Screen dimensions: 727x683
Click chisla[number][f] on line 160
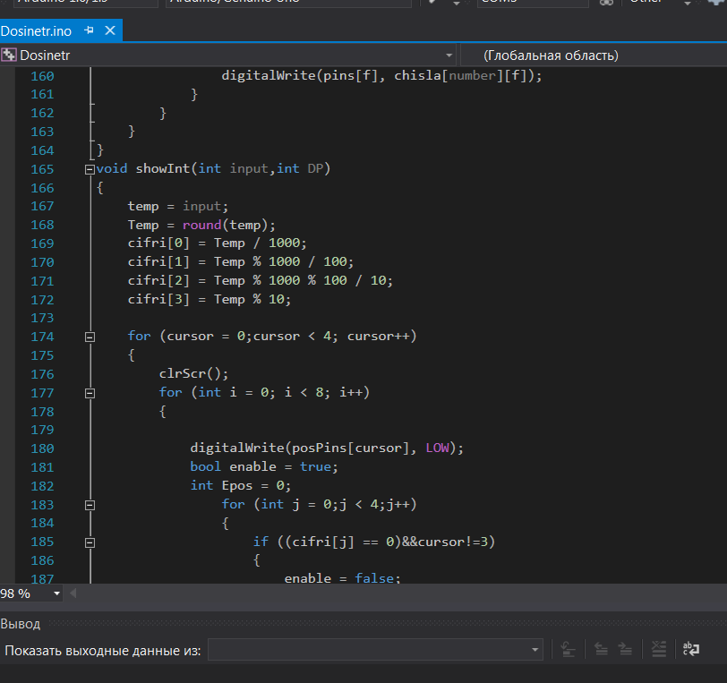tap(460, 75)
